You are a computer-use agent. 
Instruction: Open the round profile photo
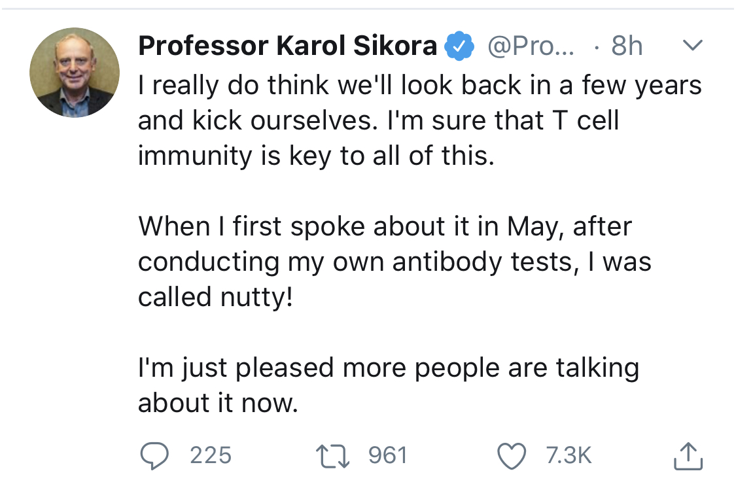point(75,73)
